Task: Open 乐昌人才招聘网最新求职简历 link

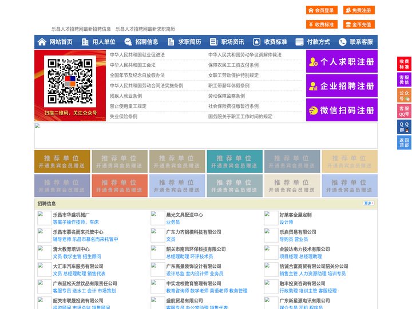Action: (x=145, y=29)
